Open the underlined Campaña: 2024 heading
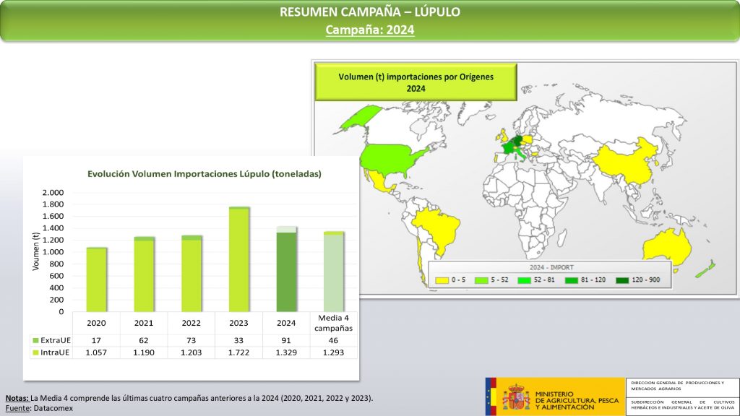 370,30
